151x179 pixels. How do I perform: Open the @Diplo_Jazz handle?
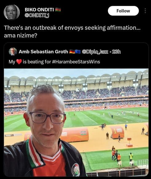[95, 52]
